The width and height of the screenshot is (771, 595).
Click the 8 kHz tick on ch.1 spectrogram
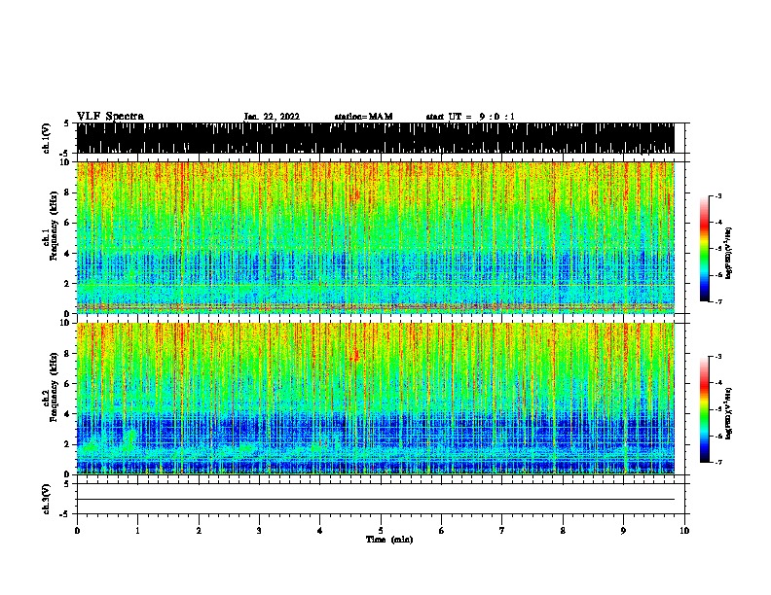(68, 192)
